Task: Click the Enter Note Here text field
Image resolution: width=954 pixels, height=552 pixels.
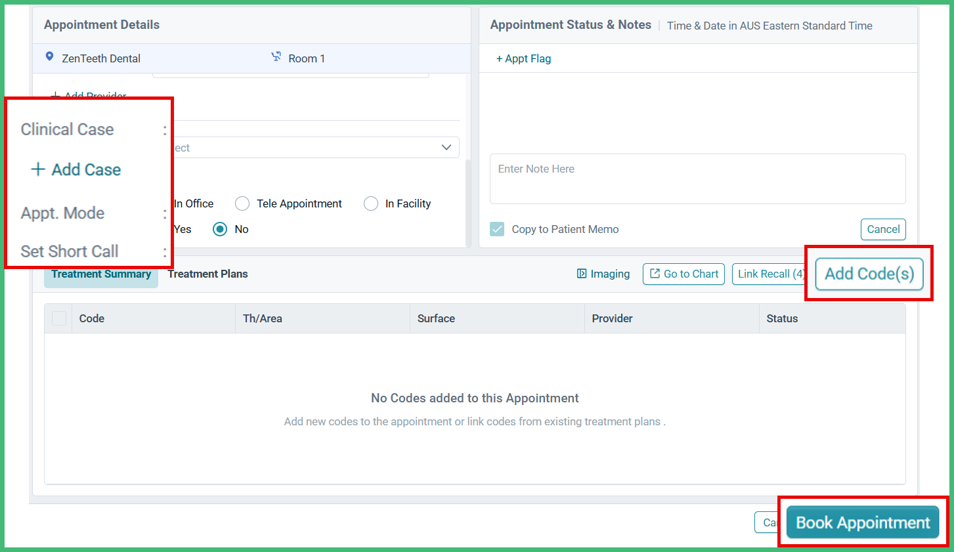Action: point(697,179)
